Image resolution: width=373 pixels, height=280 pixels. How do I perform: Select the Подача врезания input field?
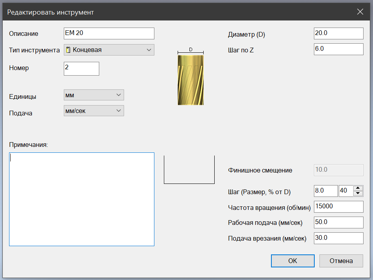pyautogui.click(x=338, y=238)
